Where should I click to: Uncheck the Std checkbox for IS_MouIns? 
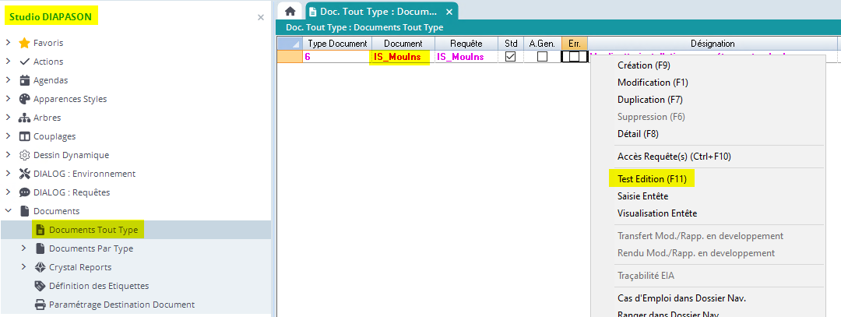point(511,57)
